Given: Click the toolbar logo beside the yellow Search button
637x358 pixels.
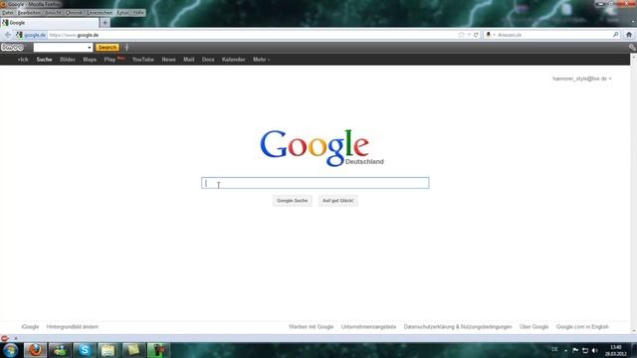Looking at the screenshot, I should tap(12, 48).
